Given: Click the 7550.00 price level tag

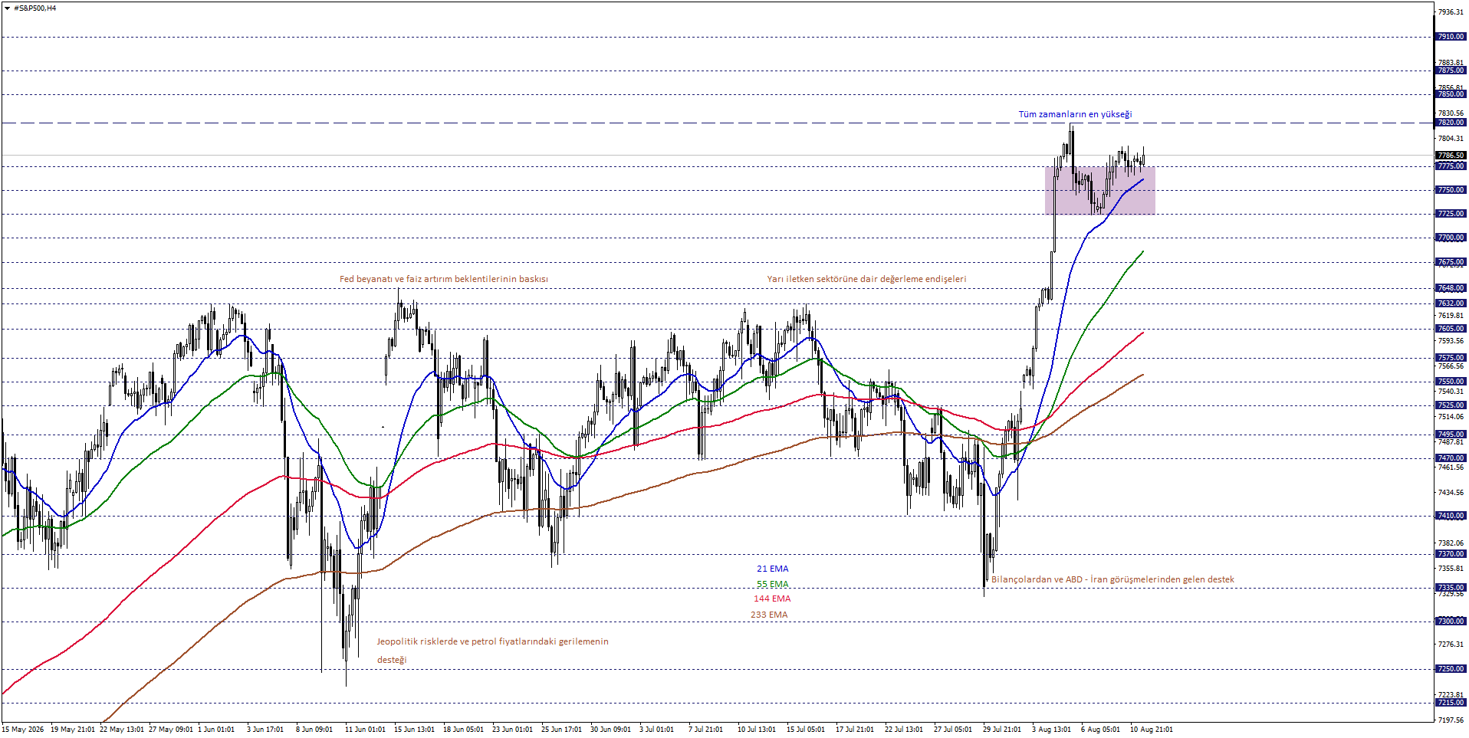Looking at the screenshot, I should pos(1451,382).
